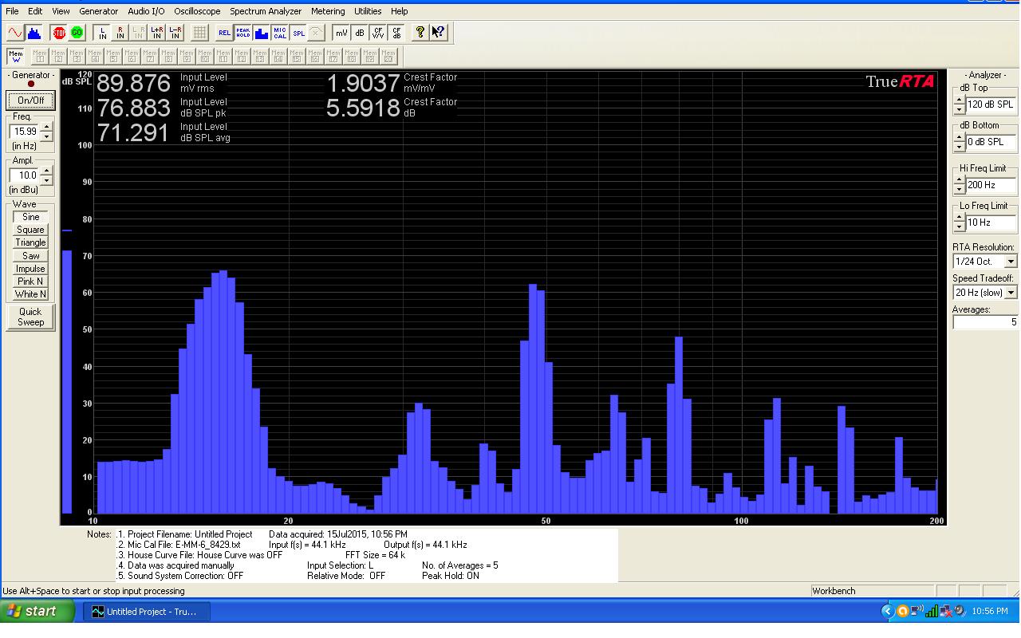The image size is (1021, 638).
Task: Select the Impulse waveform
Action: (30, 269)
